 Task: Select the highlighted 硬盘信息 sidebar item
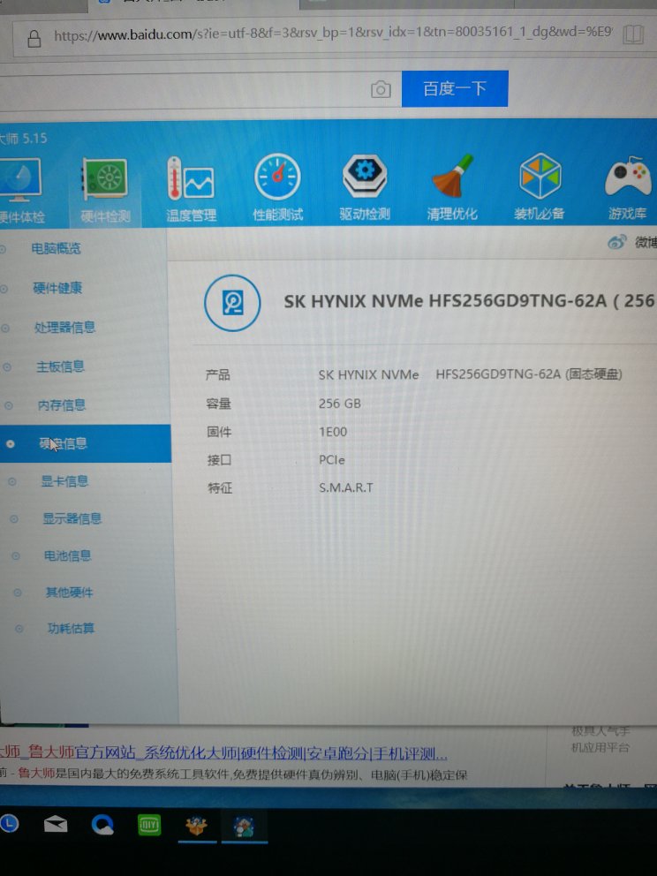84,443
